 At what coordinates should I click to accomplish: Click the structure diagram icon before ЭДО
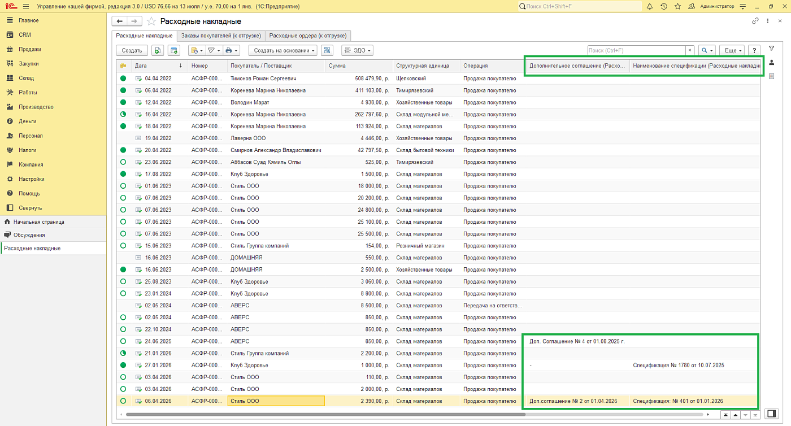point(327,50)
